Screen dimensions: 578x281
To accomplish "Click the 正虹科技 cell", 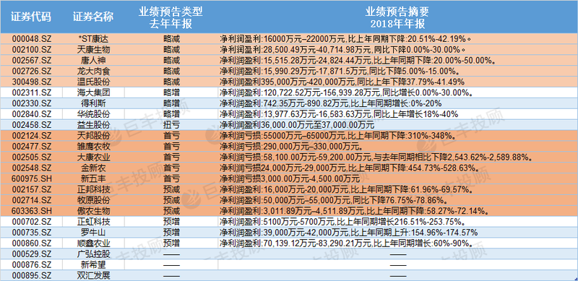I will click(x=93, y=222).
